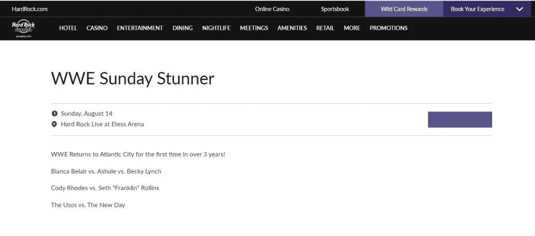
Task: Open the Book Your Experience panel
Action: (x=478, y=9)
